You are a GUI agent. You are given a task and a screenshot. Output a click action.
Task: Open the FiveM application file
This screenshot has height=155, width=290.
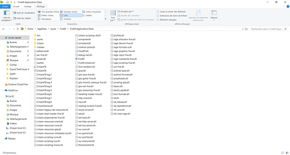pyautogui.click(x=80, y=59)
